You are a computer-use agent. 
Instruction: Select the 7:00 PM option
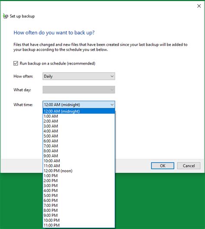point(79,206)
